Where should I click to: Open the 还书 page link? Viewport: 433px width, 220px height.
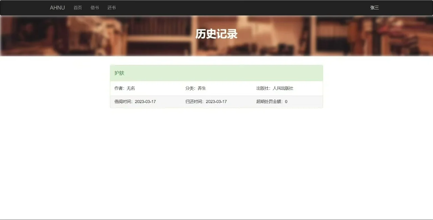click(x=111, y=7)
